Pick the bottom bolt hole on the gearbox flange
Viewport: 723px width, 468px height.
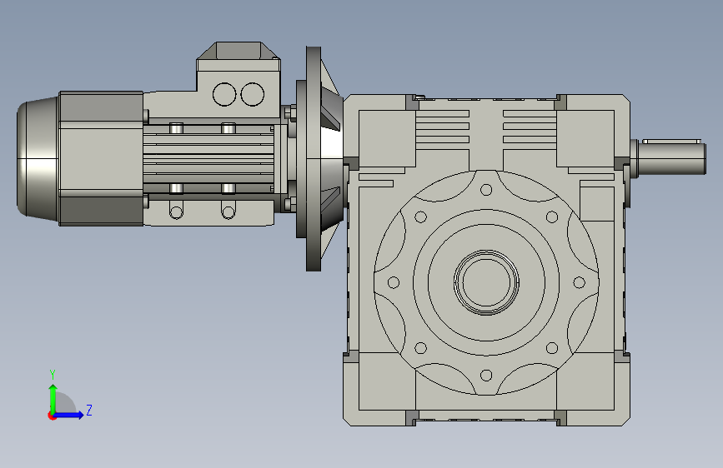coord(486,375)
